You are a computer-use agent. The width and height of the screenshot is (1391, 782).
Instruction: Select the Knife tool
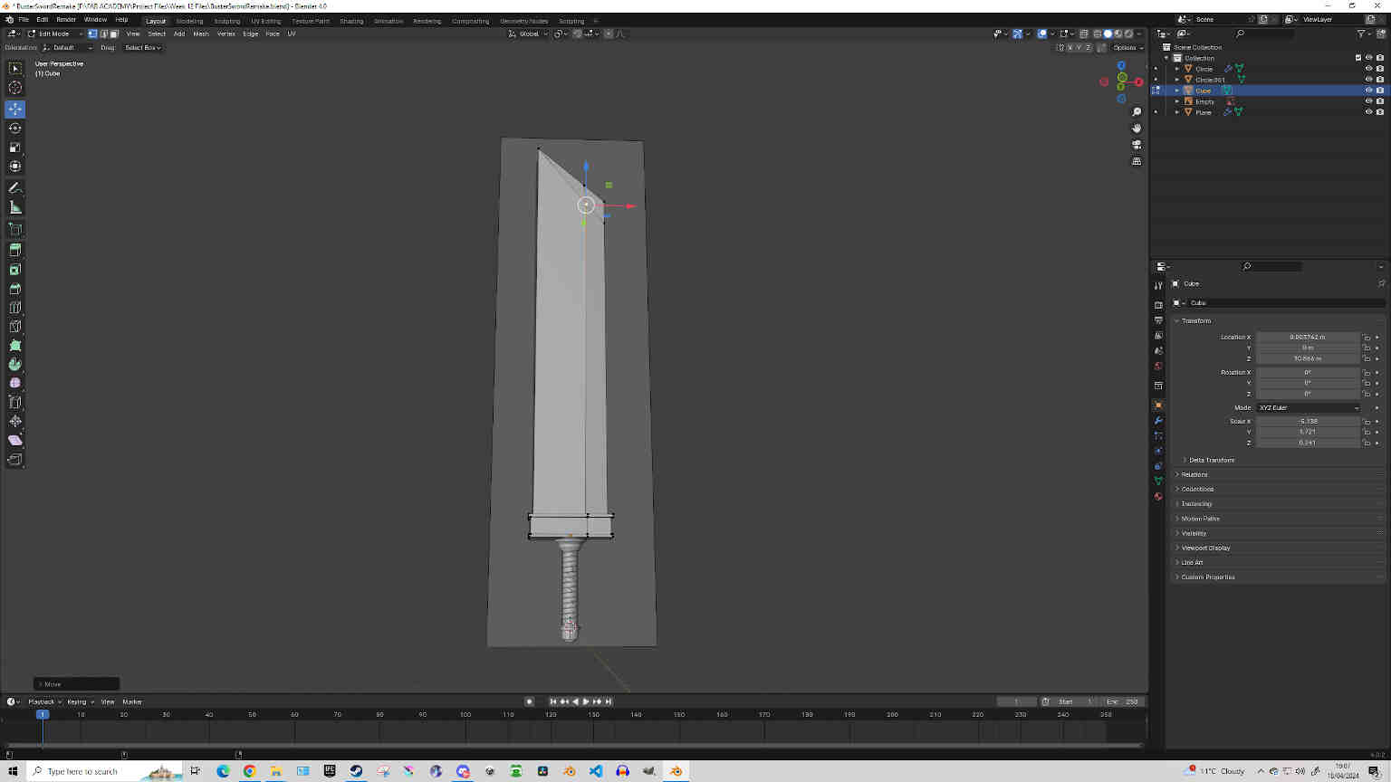[x=14, y=327]
